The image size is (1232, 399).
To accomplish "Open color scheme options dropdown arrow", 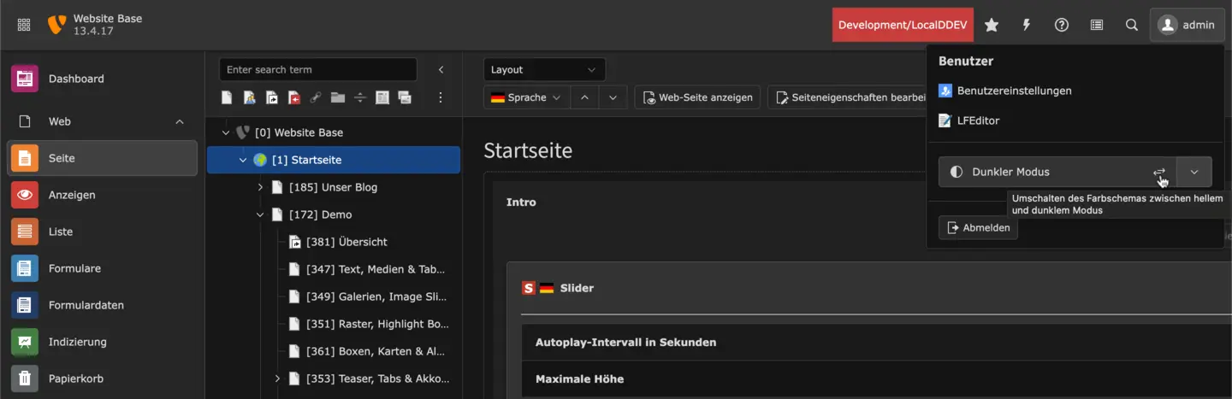I will tap(1194, 172).
